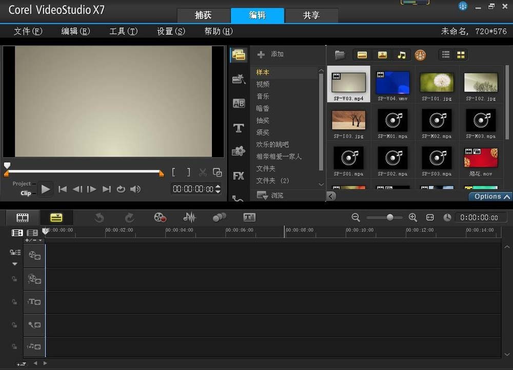Screen dimensions: 513x370
Task: Switch to Storyboard view
Action: [22, 217]
